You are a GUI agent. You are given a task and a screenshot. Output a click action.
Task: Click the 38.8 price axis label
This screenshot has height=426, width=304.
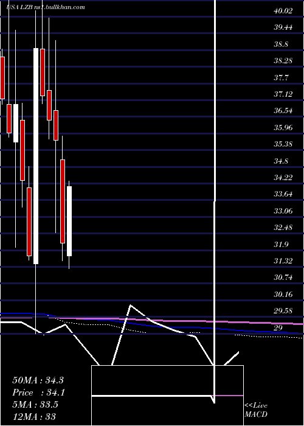pos(281,44)
